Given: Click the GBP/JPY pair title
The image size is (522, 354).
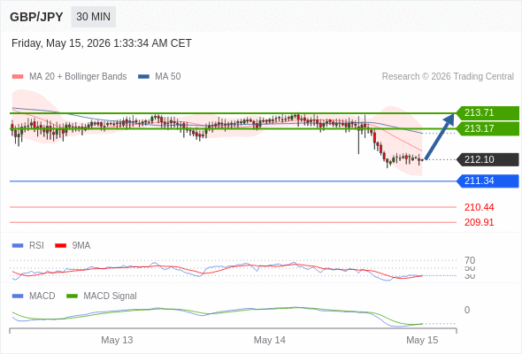Looking at the screenshot, I should coord(36,17).
